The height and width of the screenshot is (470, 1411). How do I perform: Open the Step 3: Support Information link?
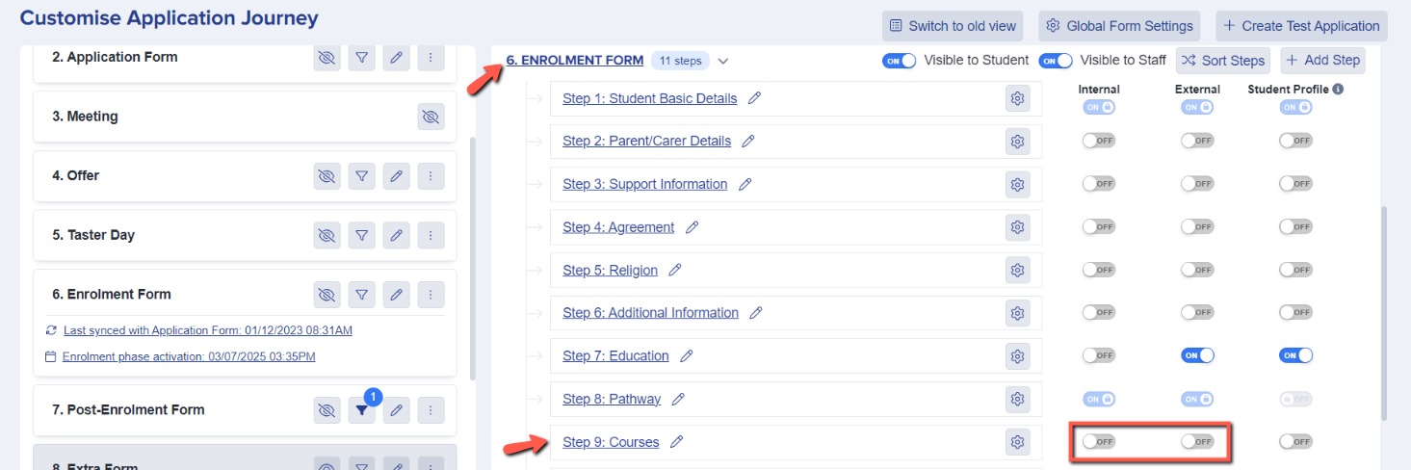(644, 184)
